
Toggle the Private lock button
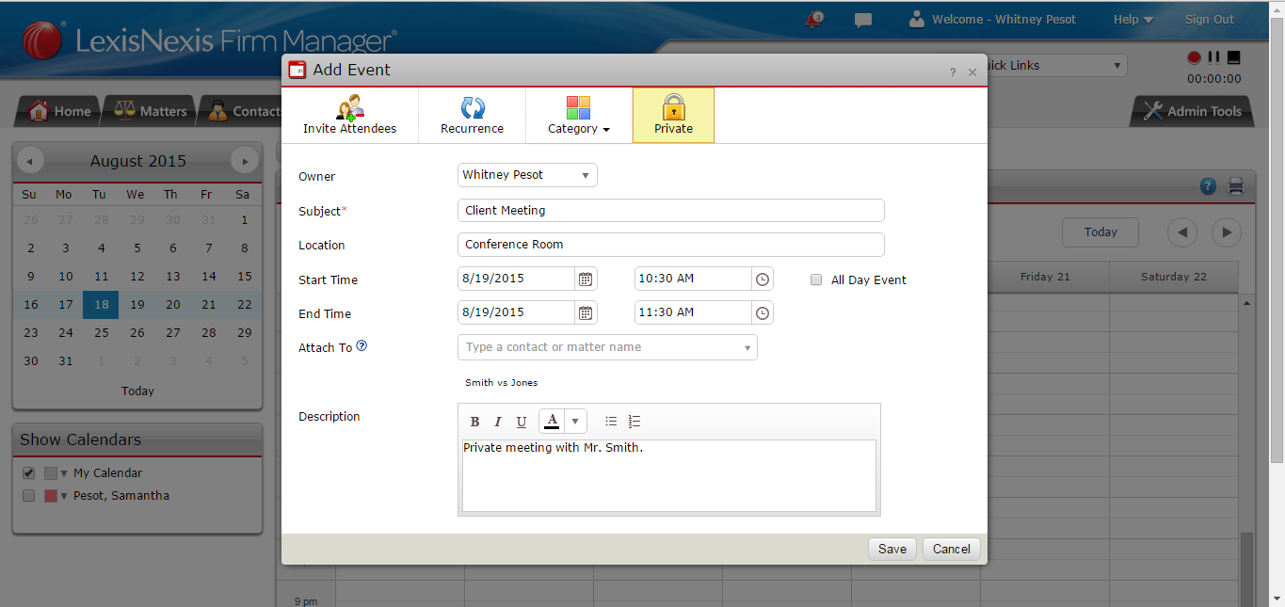pos(673,115)
